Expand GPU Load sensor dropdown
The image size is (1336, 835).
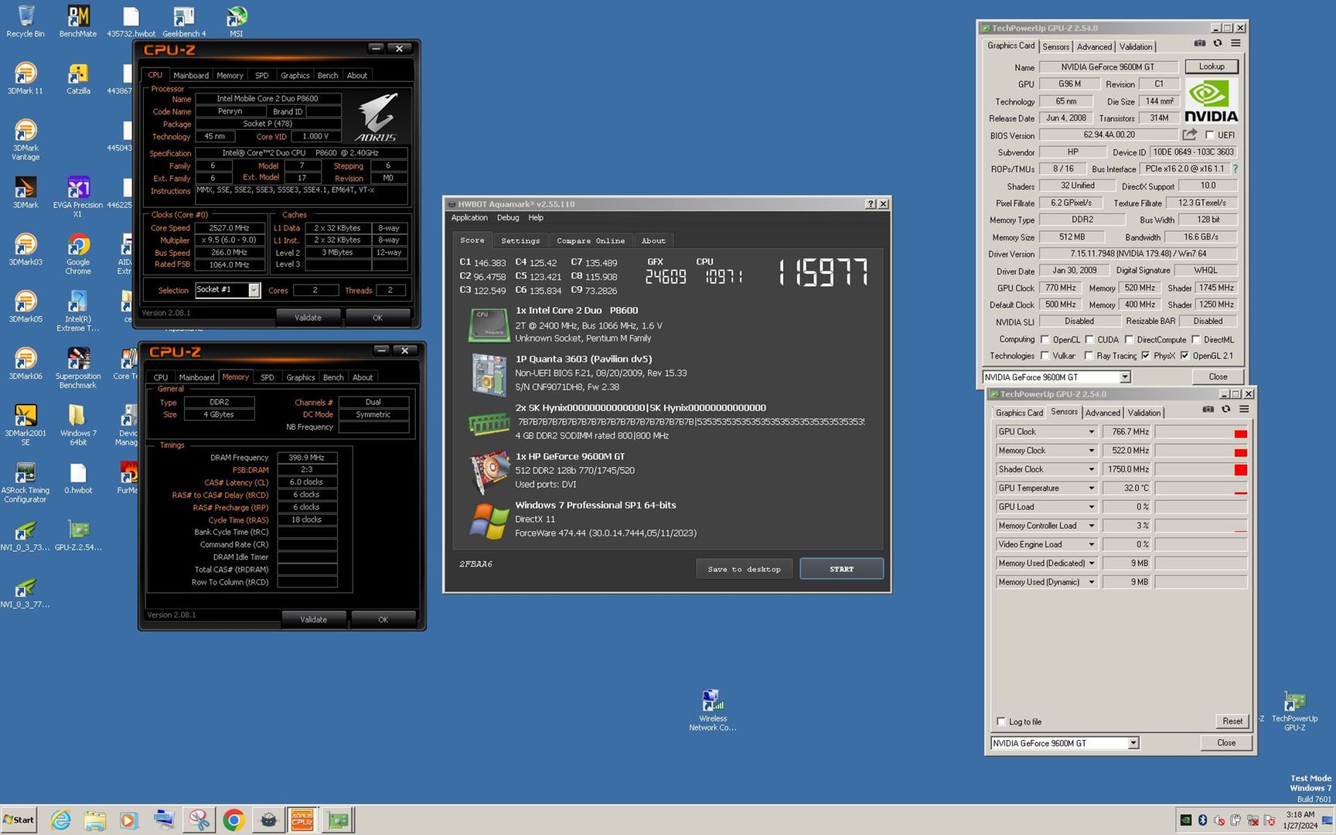click(1092, 507)
